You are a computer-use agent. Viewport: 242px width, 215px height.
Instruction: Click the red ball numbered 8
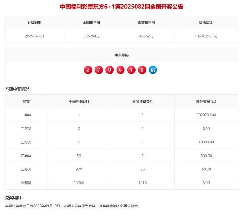tap(142, 70)
